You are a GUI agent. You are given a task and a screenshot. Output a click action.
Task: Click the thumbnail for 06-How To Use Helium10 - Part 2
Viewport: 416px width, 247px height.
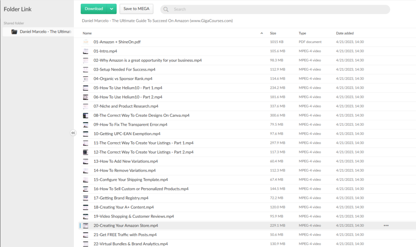coord(86,97)
